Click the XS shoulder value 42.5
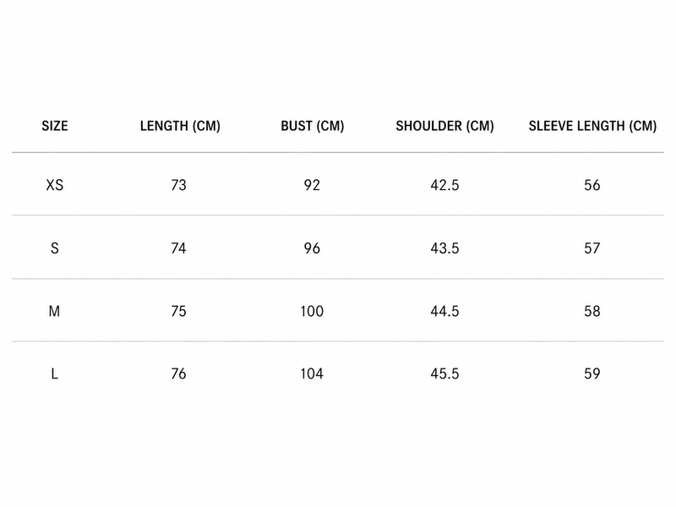This screenshot has height=507, width=676. [445, 185]
